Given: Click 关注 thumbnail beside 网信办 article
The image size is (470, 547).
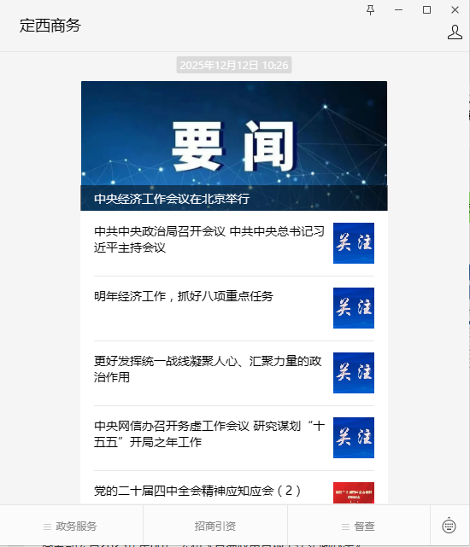Looking at the screenshot, I should point(353,438).
